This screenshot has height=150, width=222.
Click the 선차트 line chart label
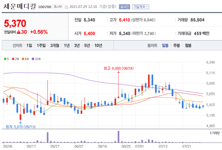[x=17, y=46]
